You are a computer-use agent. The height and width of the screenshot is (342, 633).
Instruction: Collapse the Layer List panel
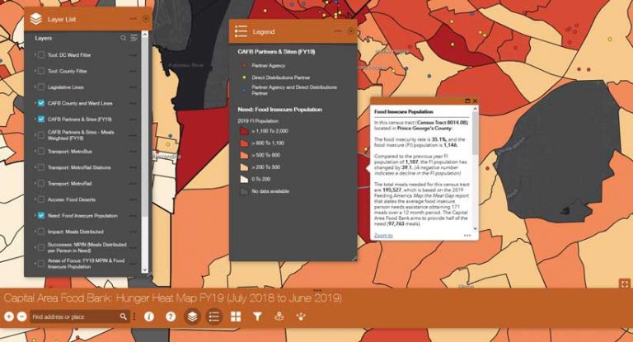(146, 19)
